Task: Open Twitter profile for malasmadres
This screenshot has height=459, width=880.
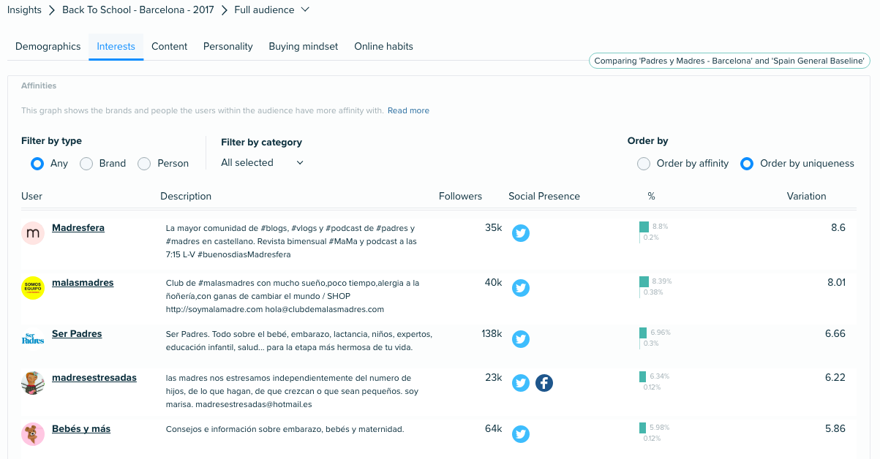Action: tap(521, 288)
